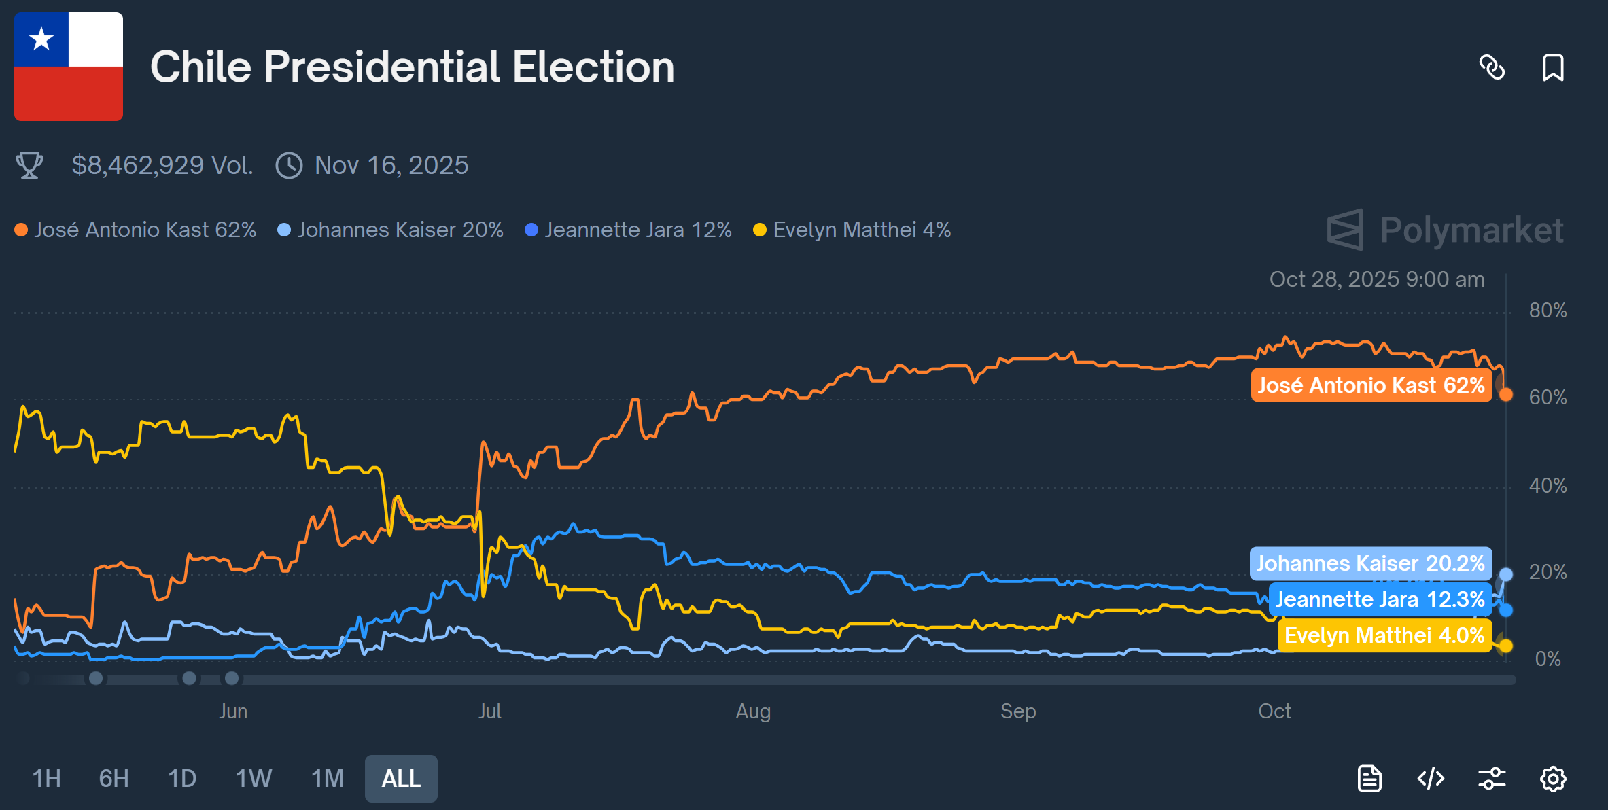Viewport: 1608px width, 810px height.
Task: Toggle José Antonio Kast legend entry
Action: [135, 230]
